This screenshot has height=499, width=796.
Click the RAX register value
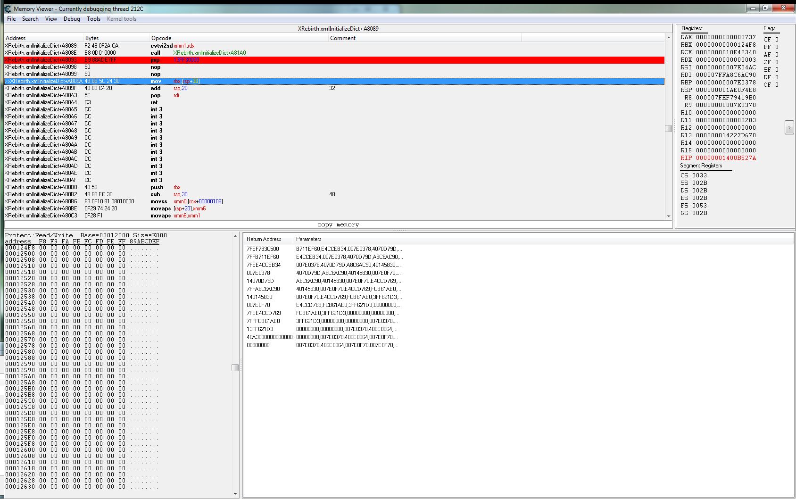point(725,37)
